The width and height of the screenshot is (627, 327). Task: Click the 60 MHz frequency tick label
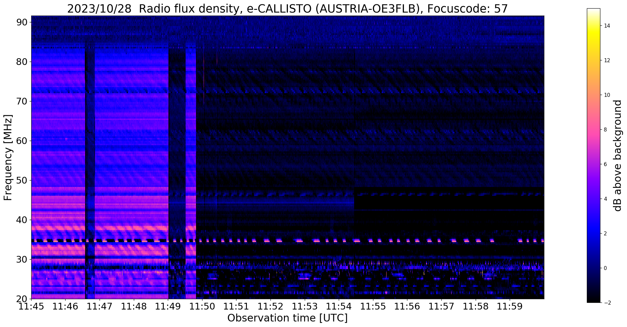pos(22,141)
